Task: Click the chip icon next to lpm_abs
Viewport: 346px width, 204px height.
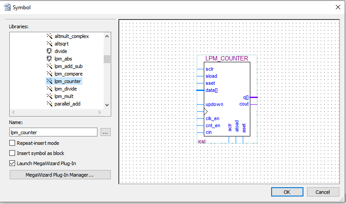Action: click(49, 59)
